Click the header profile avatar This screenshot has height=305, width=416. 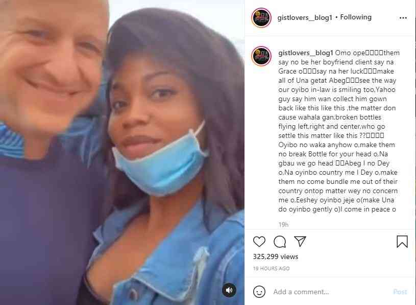[x=261, y=18]
